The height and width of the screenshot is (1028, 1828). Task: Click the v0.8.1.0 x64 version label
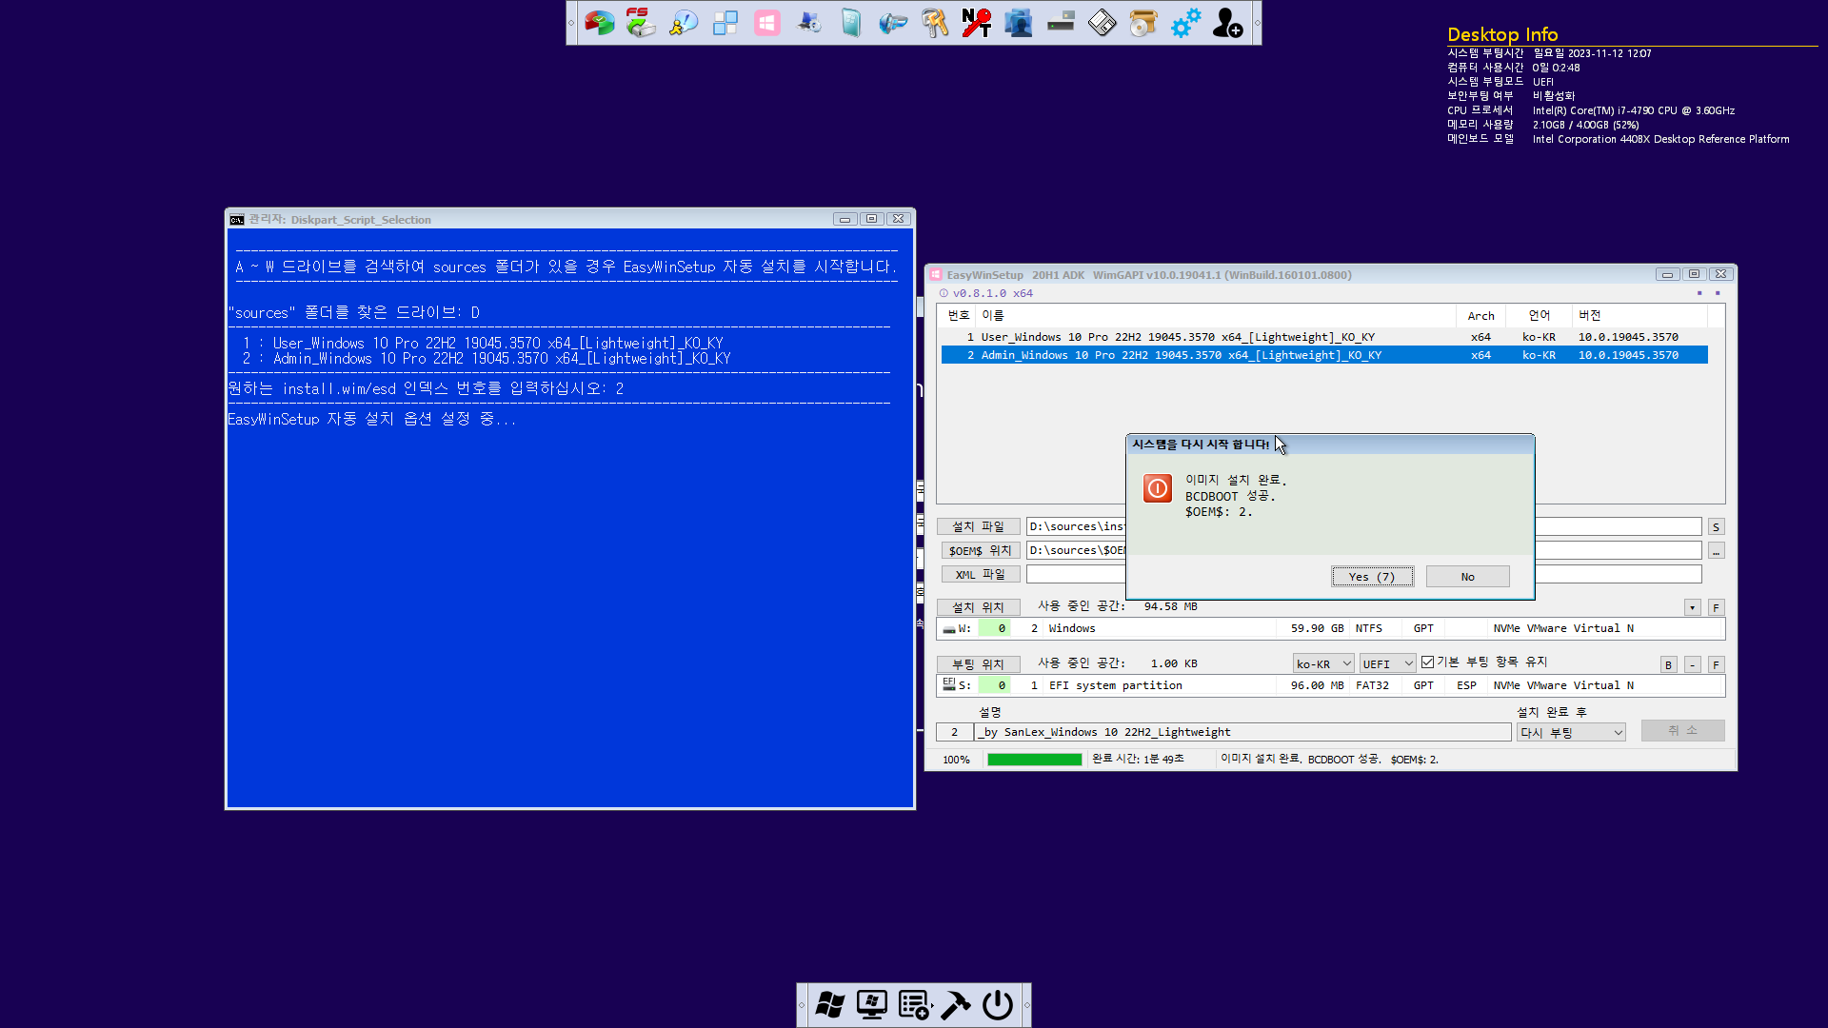pos(992,293)
